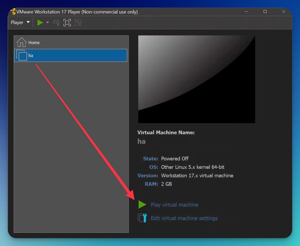Select the Home house icon in sidebar
The width and height of the screenshot is (300, 246).
[21, 42]
